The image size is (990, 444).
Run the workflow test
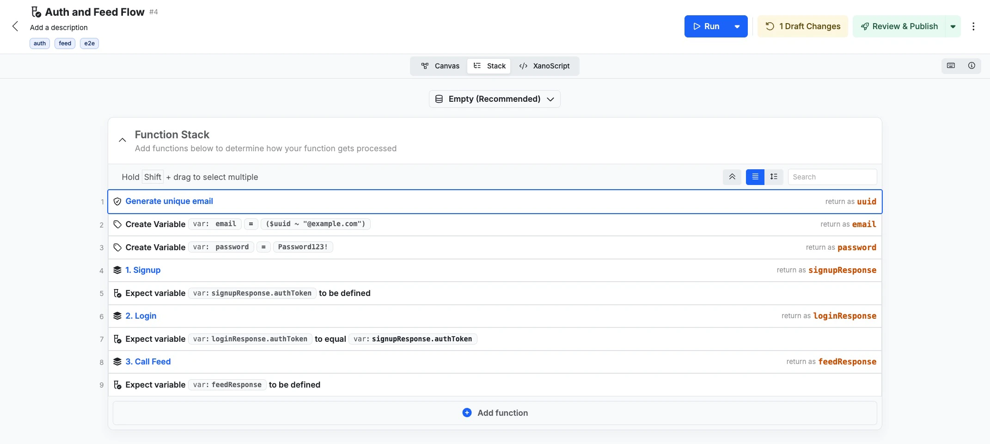(x=706, y=26)
